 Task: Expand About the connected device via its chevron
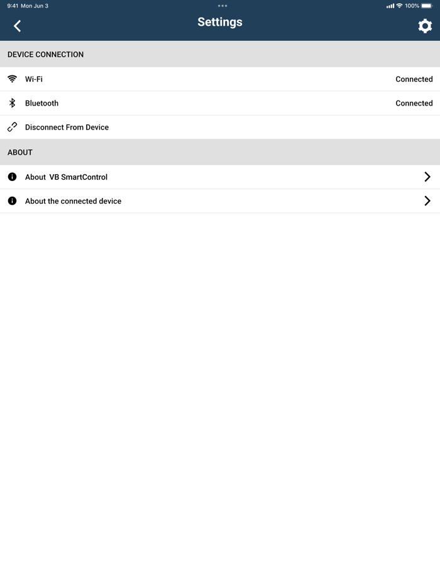click(x=427, y=201)
